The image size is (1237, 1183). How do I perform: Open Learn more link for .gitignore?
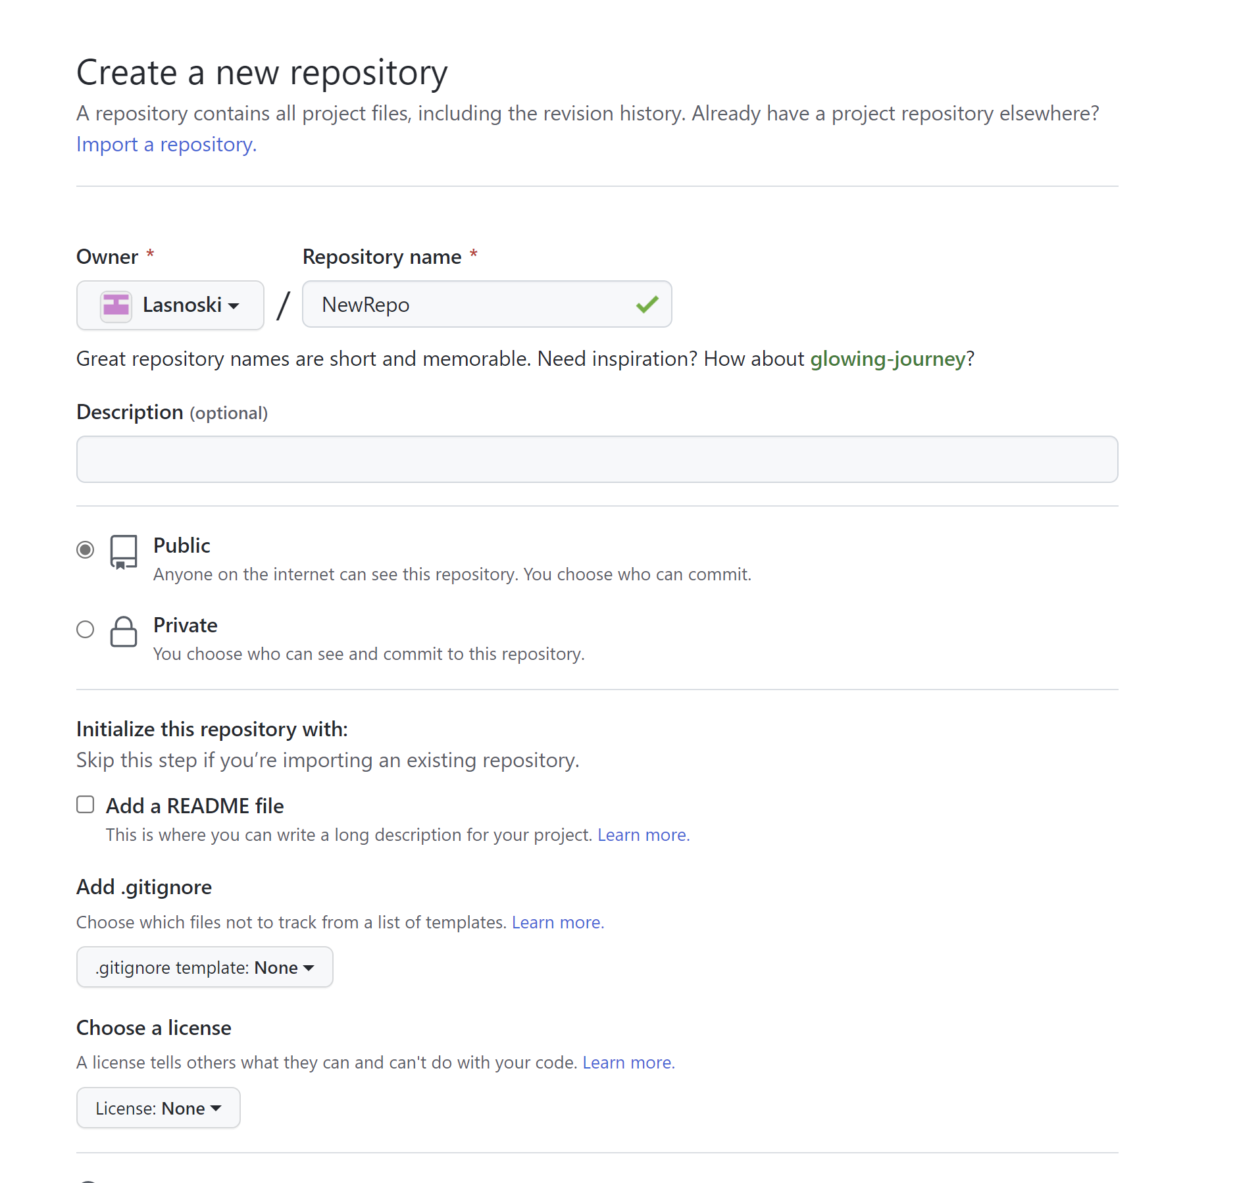[x=557, y=922]
